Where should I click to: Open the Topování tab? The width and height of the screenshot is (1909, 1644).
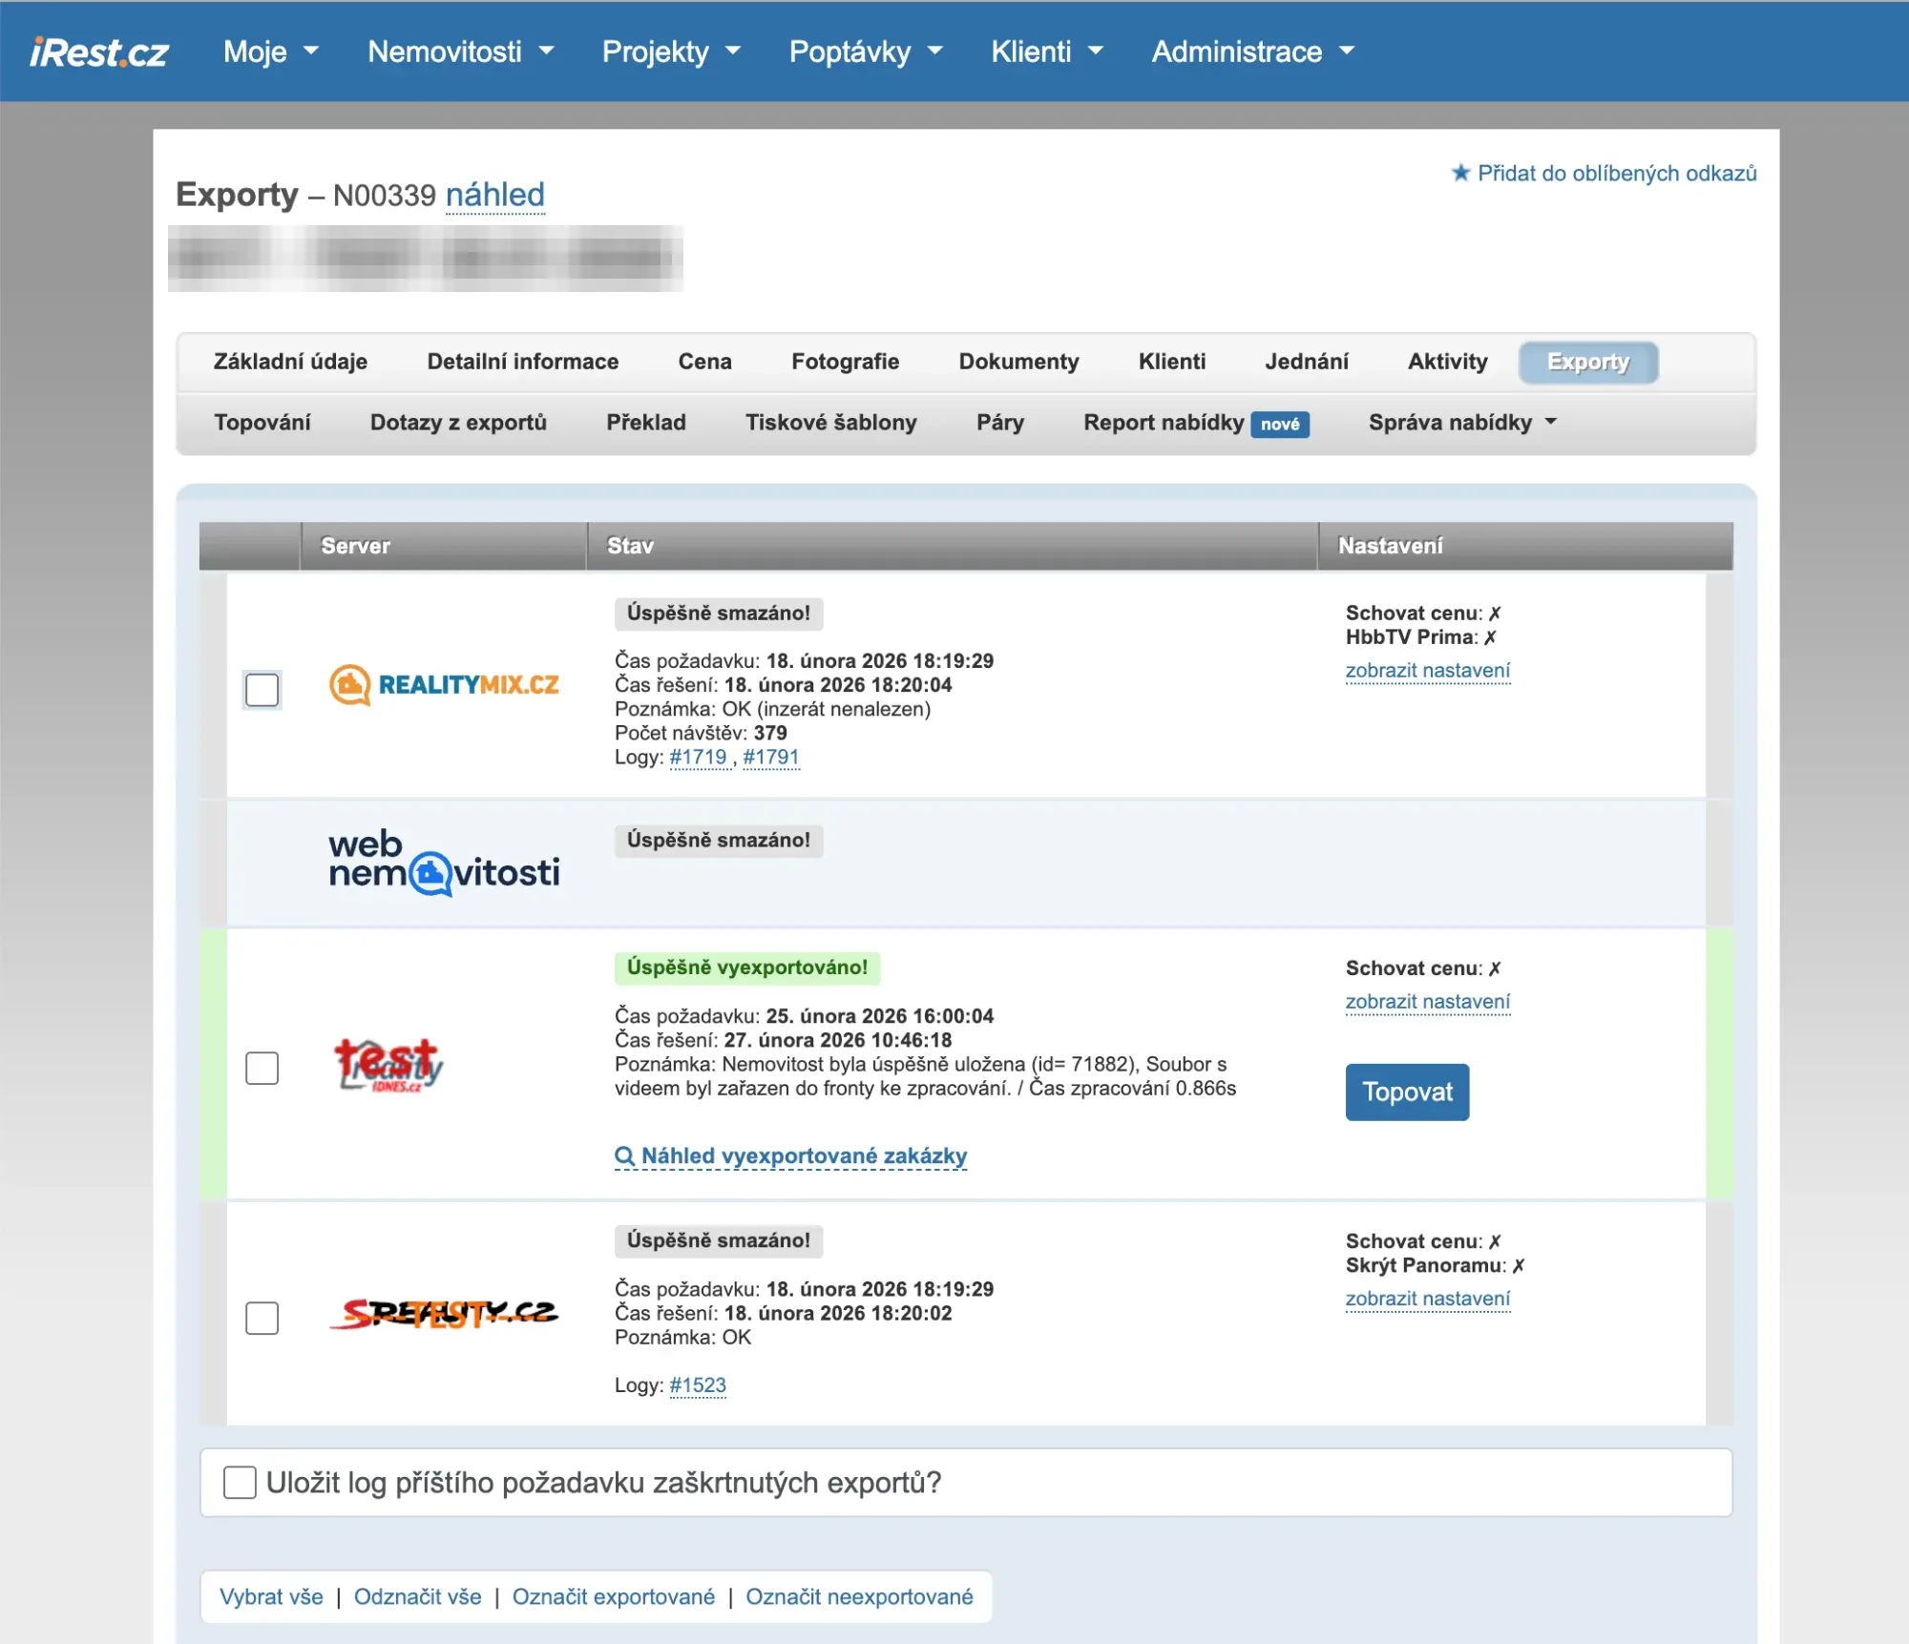click(262, 423)
